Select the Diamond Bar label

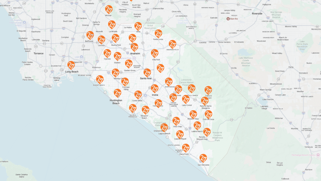[158, 8]
